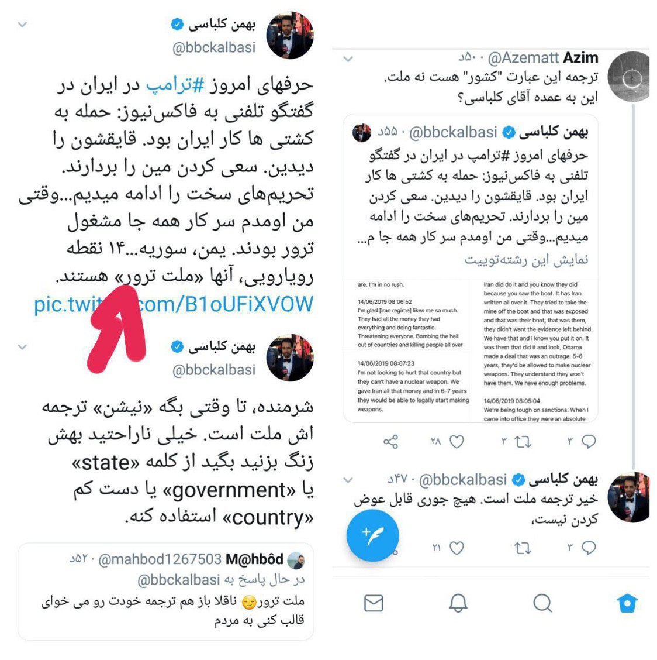Like Kalbasi's reply with 21 likes

(x=457, y=548)
